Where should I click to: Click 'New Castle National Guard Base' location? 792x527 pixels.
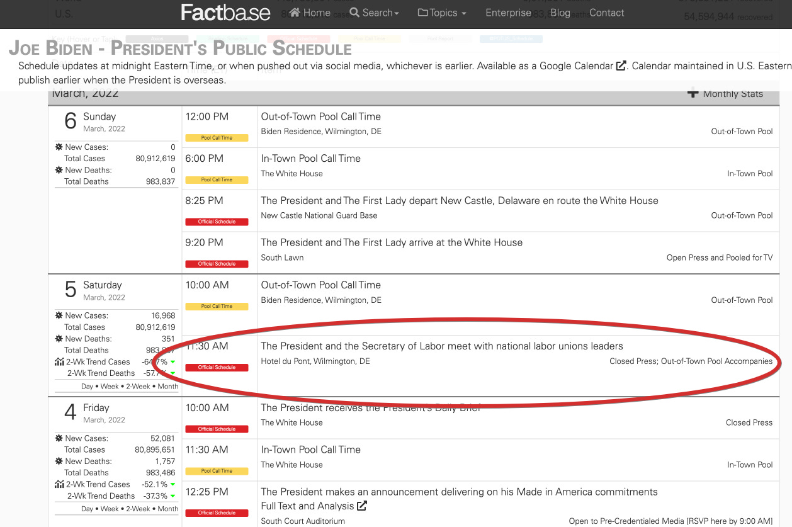[319, 215]
